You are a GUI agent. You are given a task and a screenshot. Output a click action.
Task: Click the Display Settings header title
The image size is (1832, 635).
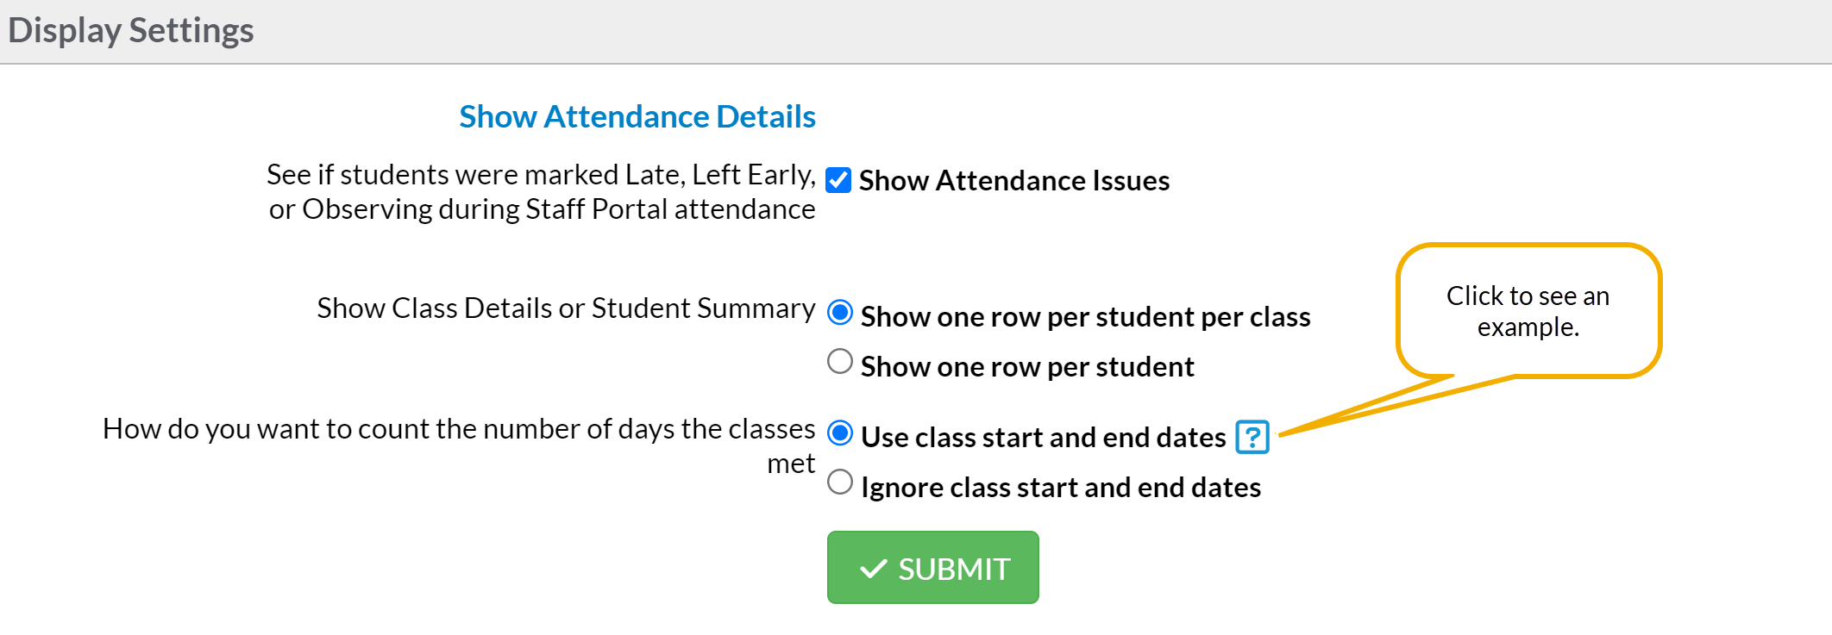131,30
